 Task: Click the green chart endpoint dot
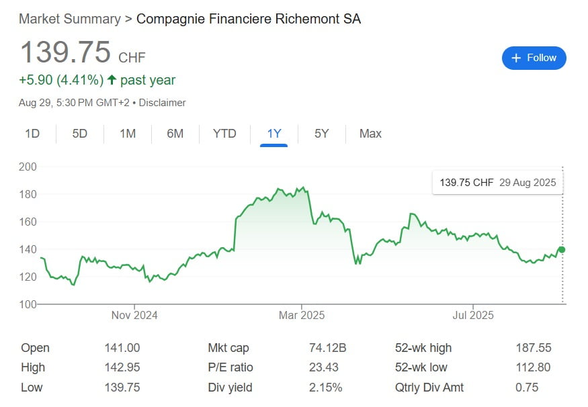(x=562, y=250)
